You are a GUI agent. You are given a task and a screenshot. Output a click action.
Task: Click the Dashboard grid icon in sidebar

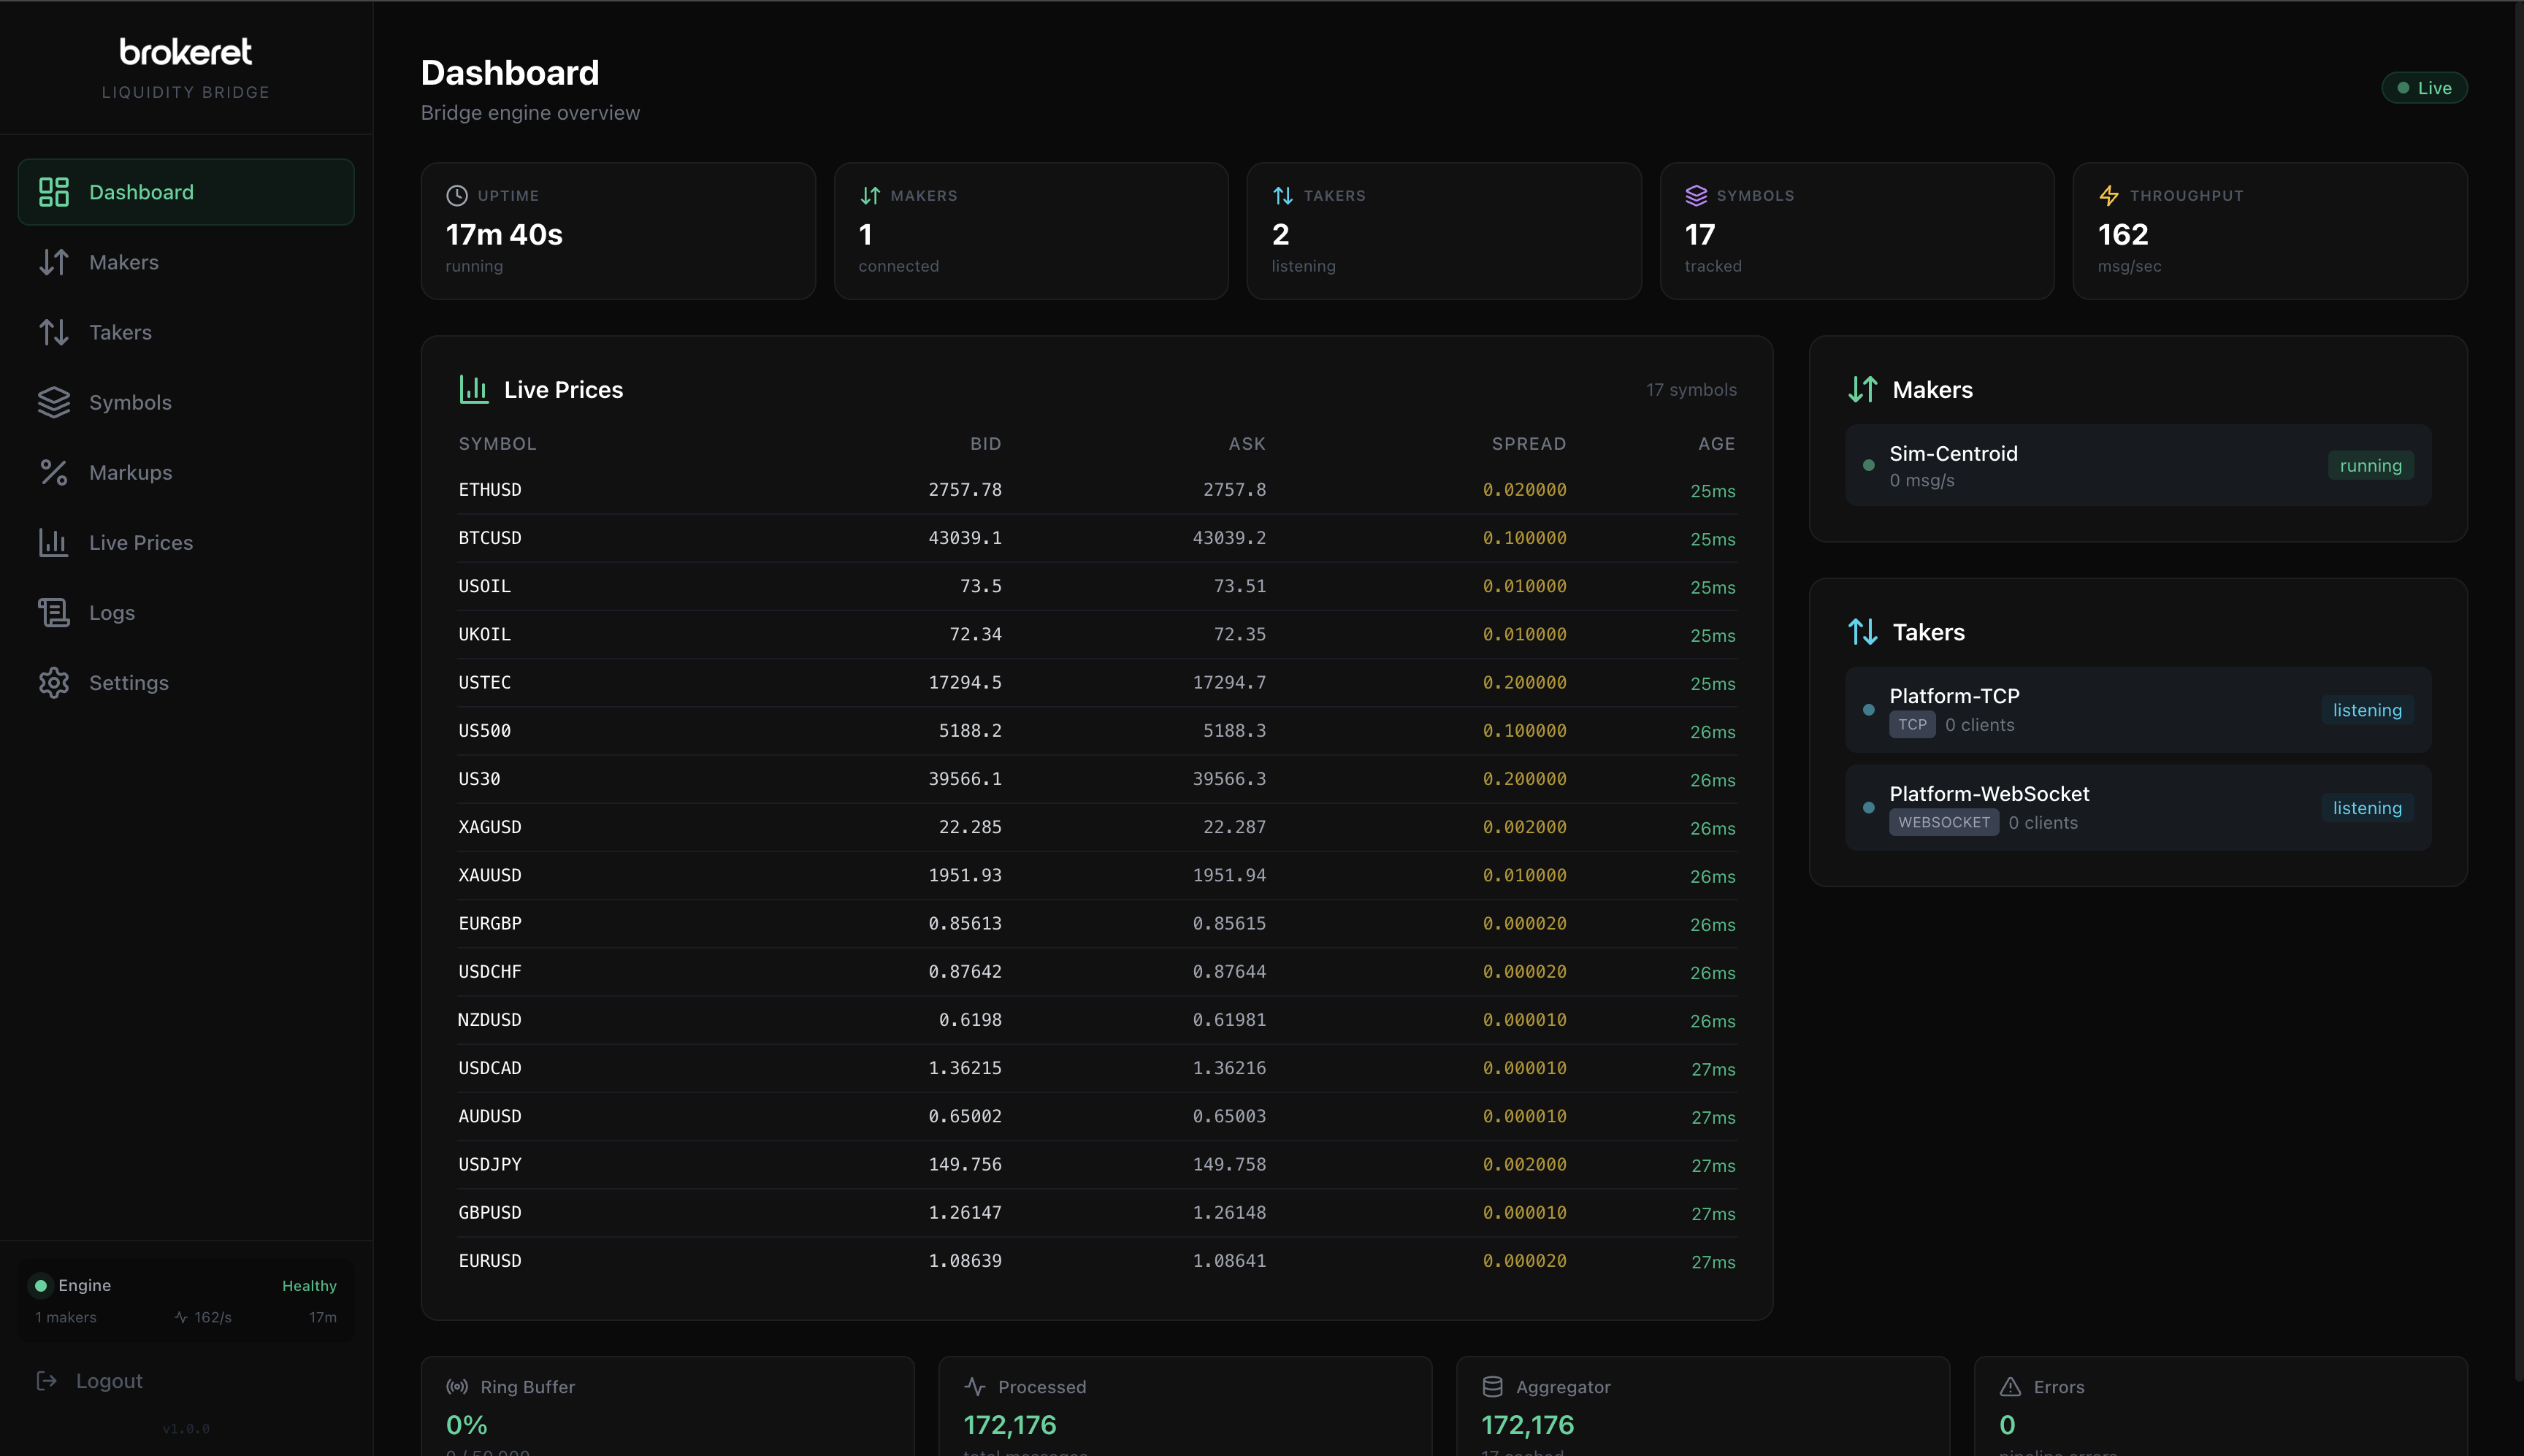[x=54, y=192]
